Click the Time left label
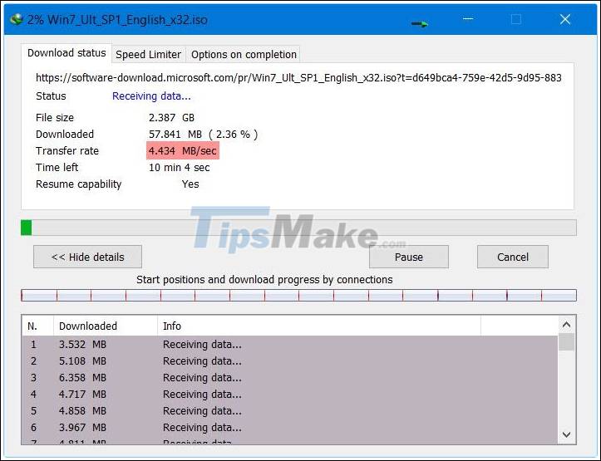 [x=57, y=167]
